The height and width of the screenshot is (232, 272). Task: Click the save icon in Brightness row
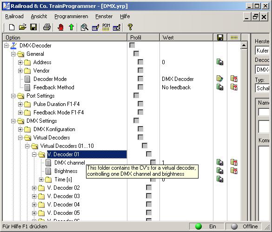click(220, 171)
